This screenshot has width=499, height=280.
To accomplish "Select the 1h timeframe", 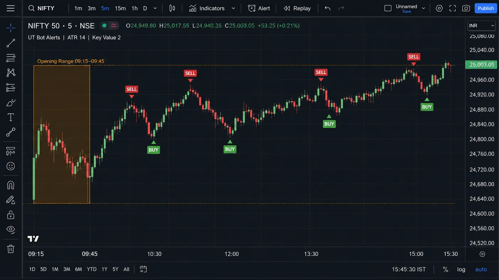I will (134, 8).
